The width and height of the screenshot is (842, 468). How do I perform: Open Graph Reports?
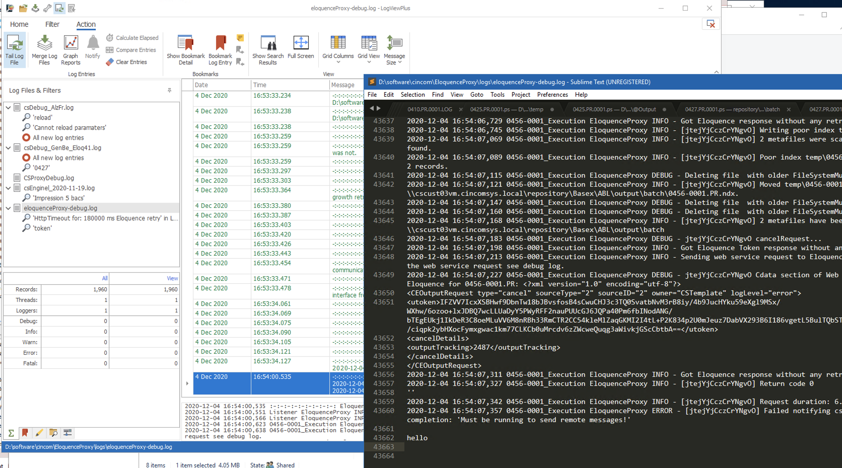coord(71,49)
